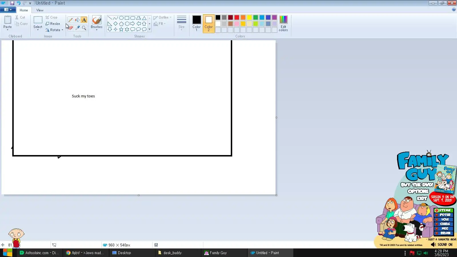Switch to the View ribbon tab
The image size is (457, 257).
(40, 10)
